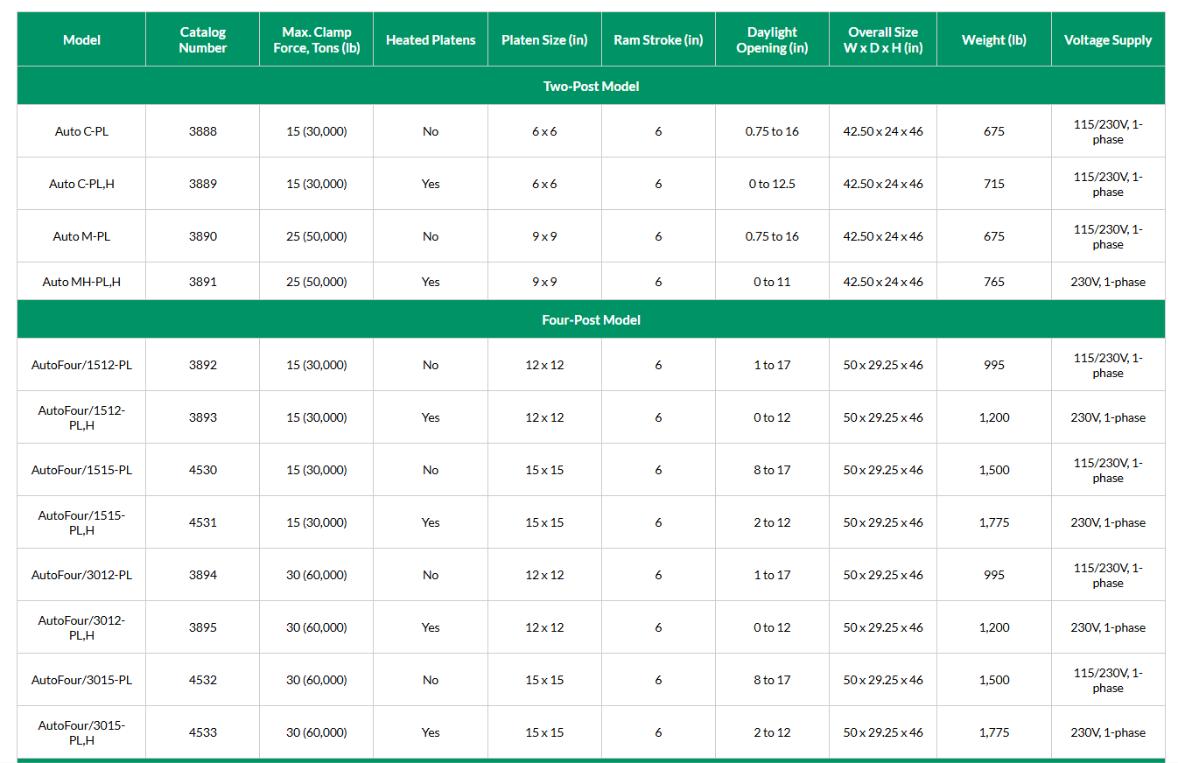Select the AutoFour/1512-PL,H model cell
This screenshot has width=1178, height=763.
pos(81,417)
